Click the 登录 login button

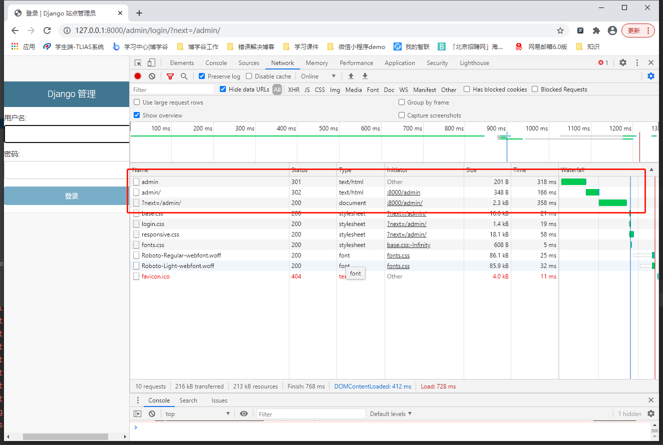click(x=67, y=196)
